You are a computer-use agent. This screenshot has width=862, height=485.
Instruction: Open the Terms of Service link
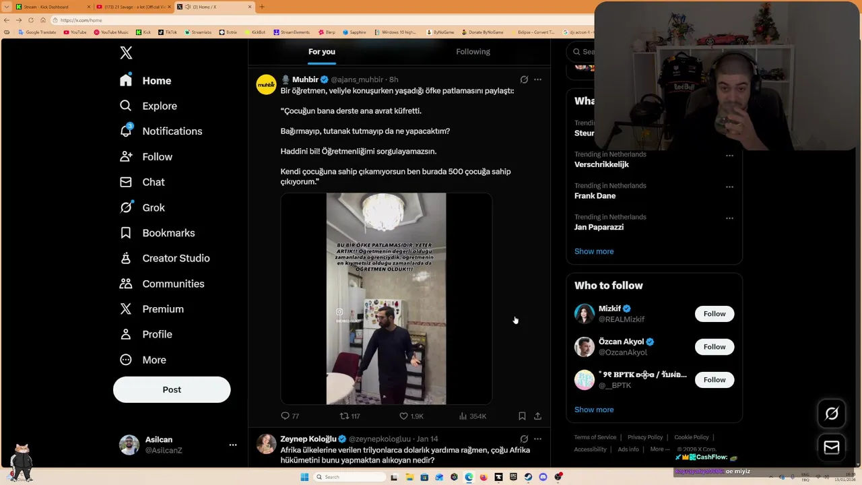(x=595, y=437)
